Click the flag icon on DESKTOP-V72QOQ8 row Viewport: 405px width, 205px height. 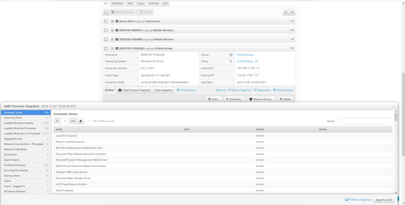point(292,48)
